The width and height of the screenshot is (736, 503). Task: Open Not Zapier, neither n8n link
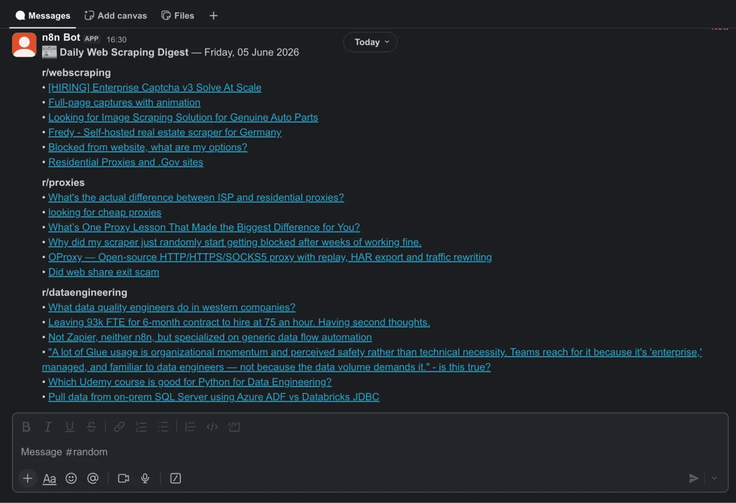point(210,337)
